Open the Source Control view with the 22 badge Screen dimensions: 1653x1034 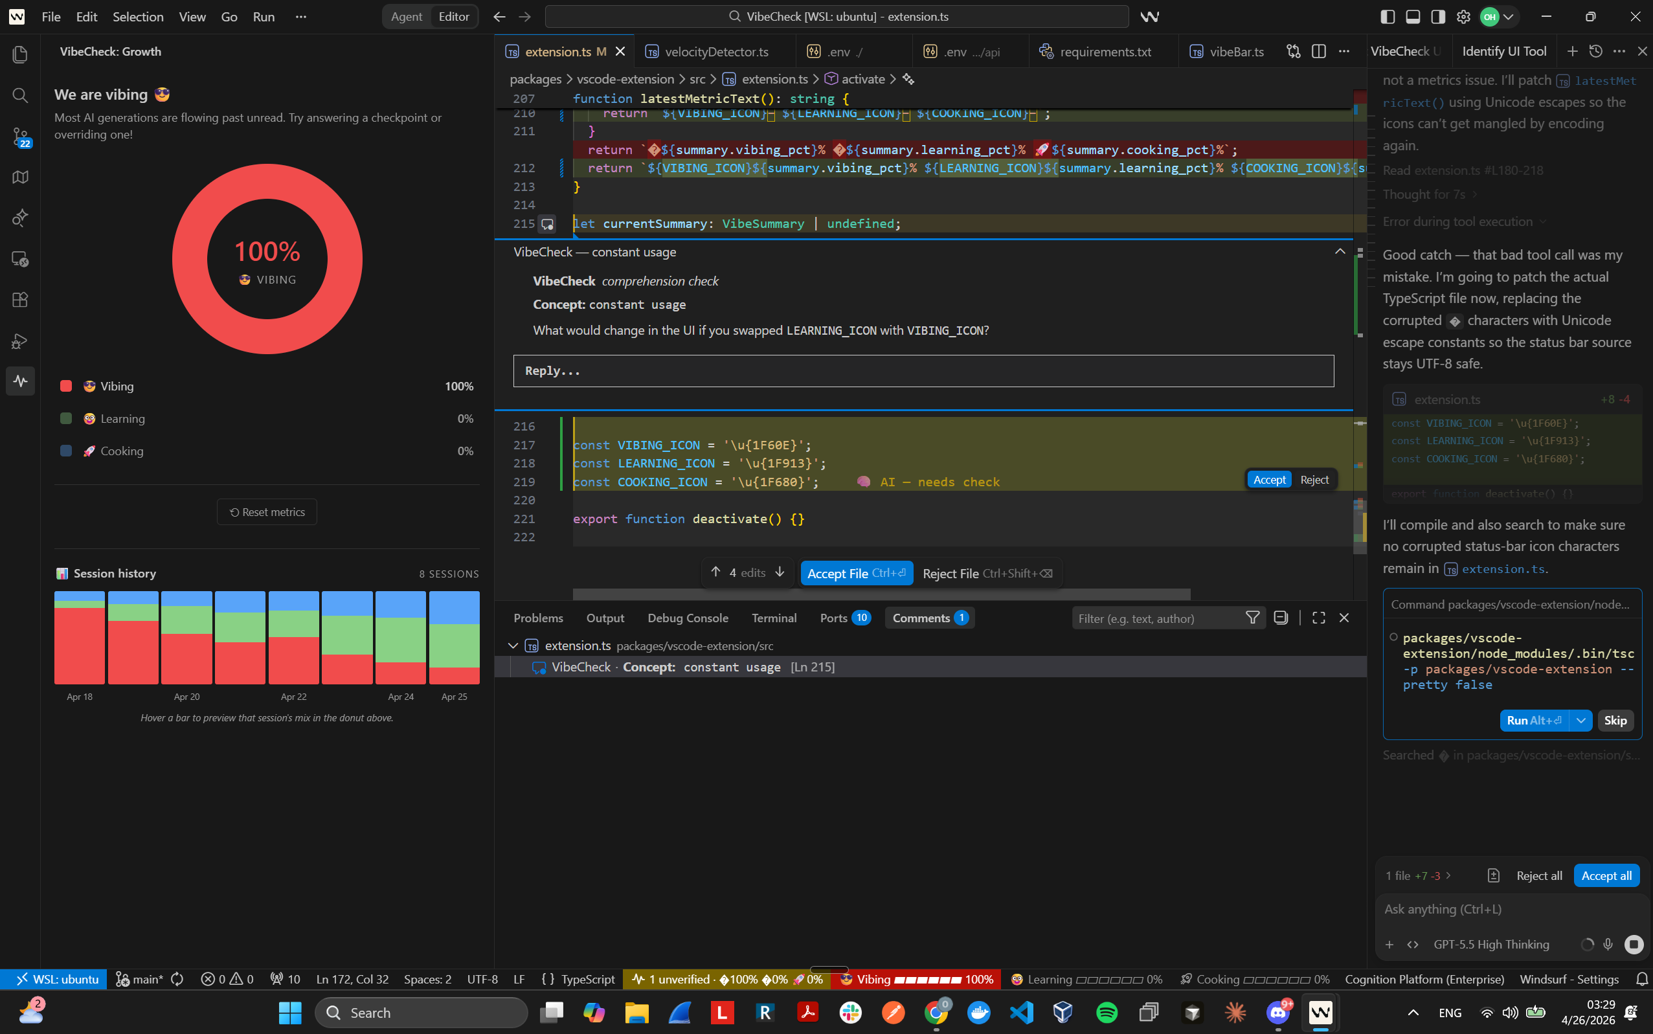click(21, 137)
